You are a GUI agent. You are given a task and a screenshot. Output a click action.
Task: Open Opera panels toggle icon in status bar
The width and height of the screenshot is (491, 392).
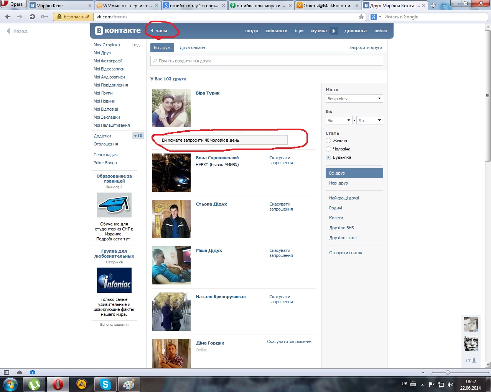point(6,372)
